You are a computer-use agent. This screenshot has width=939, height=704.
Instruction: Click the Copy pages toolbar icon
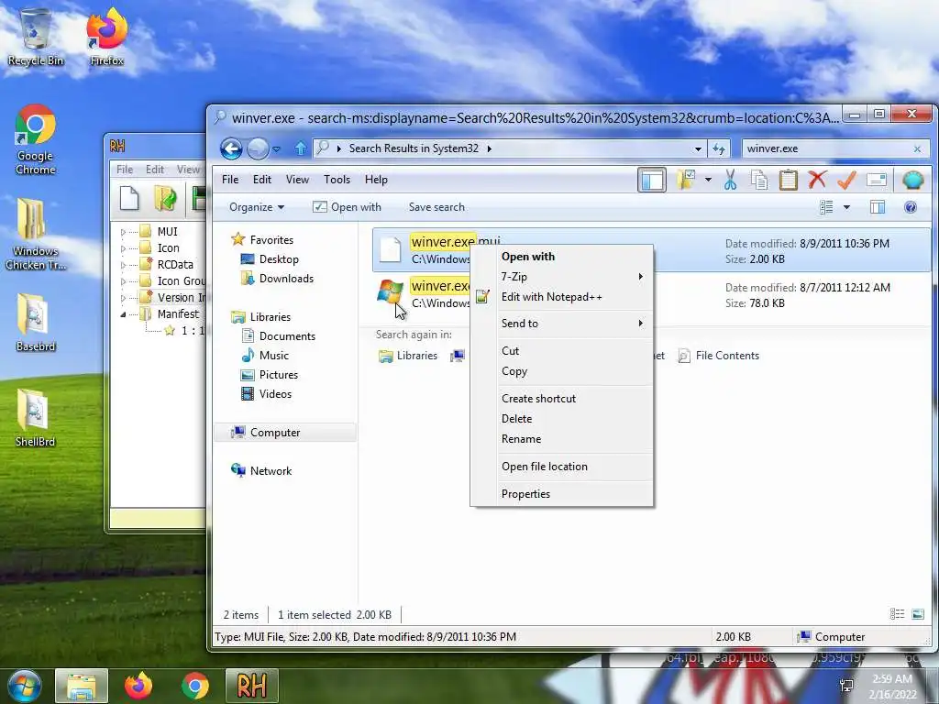click(x=758, y=180)
